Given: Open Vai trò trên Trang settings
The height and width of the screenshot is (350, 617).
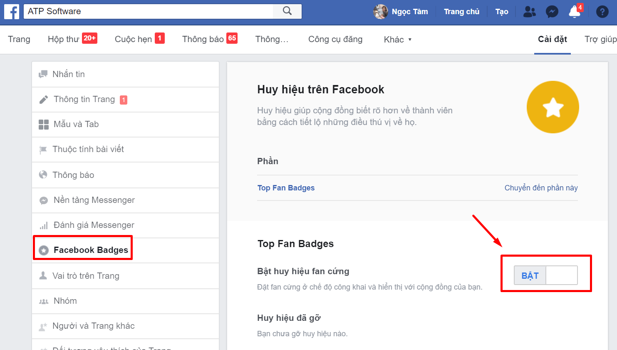Looking at the screenshot, I should pyautogui.click(x=86, y=276).
